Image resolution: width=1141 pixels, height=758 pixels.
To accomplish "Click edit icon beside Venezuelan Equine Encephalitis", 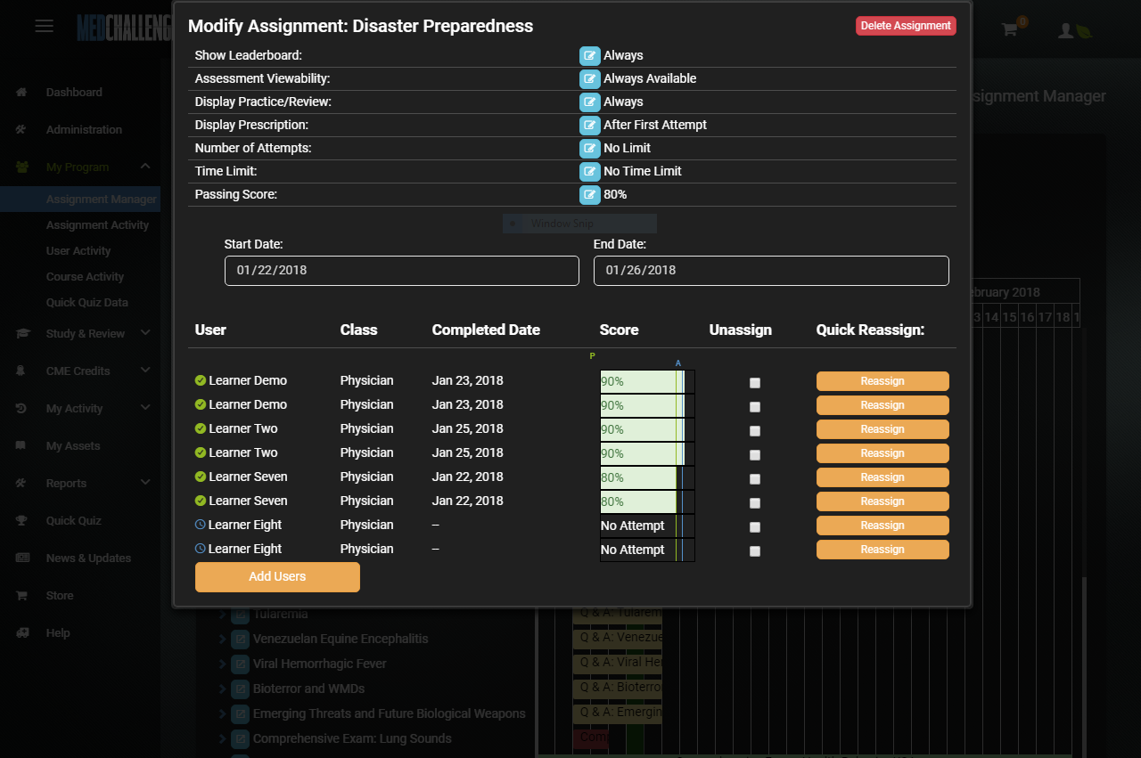I will [240, 639].
